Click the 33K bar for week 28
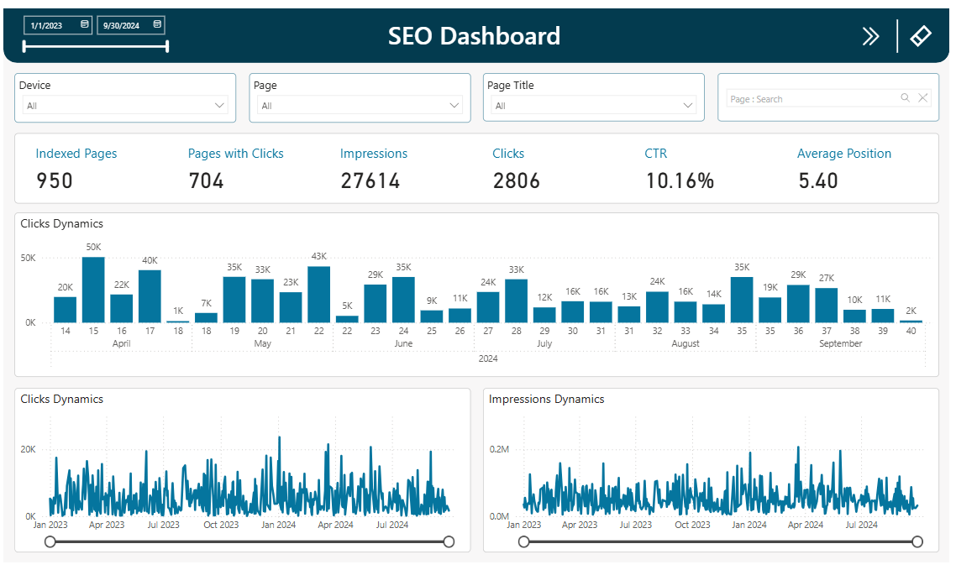 (x=517, y=301)
